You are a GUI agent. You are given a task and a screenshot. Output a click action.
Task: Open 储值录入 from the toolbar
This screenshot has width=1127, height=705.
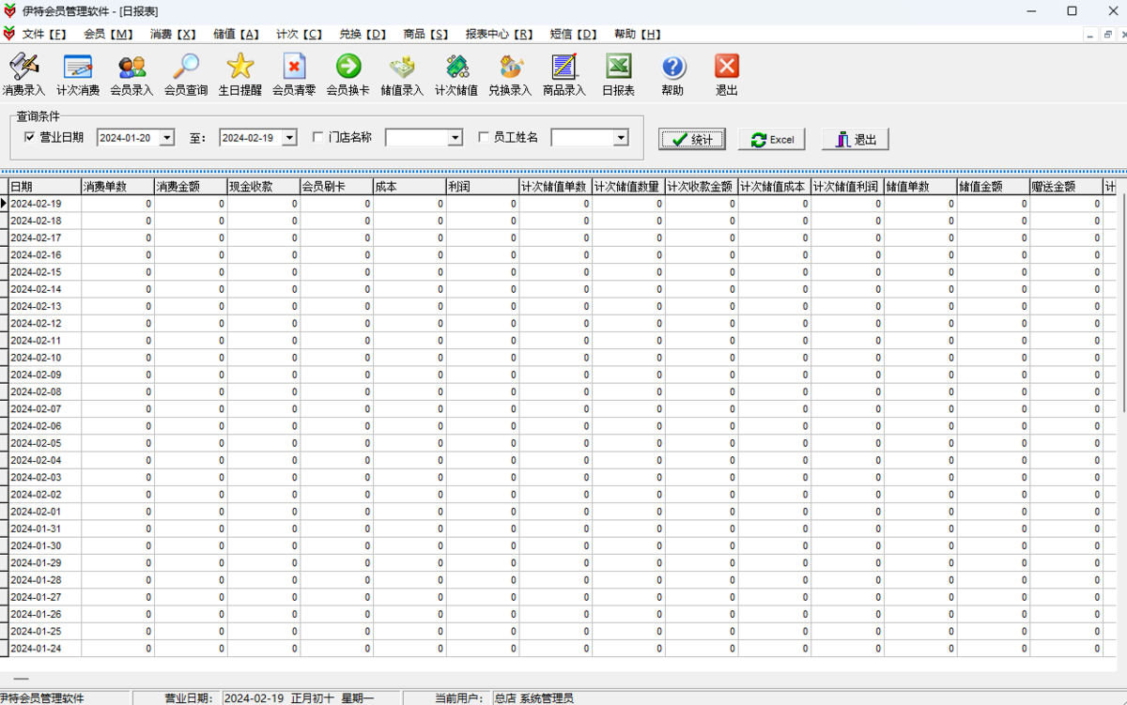coord(402,75)
